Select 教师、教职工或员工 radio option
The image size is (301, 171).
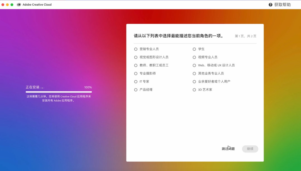point(136,65)
